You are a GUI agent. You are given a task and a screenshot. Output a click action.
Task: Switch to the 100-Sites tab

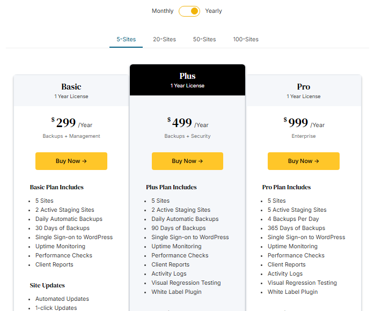click(246, 39)
